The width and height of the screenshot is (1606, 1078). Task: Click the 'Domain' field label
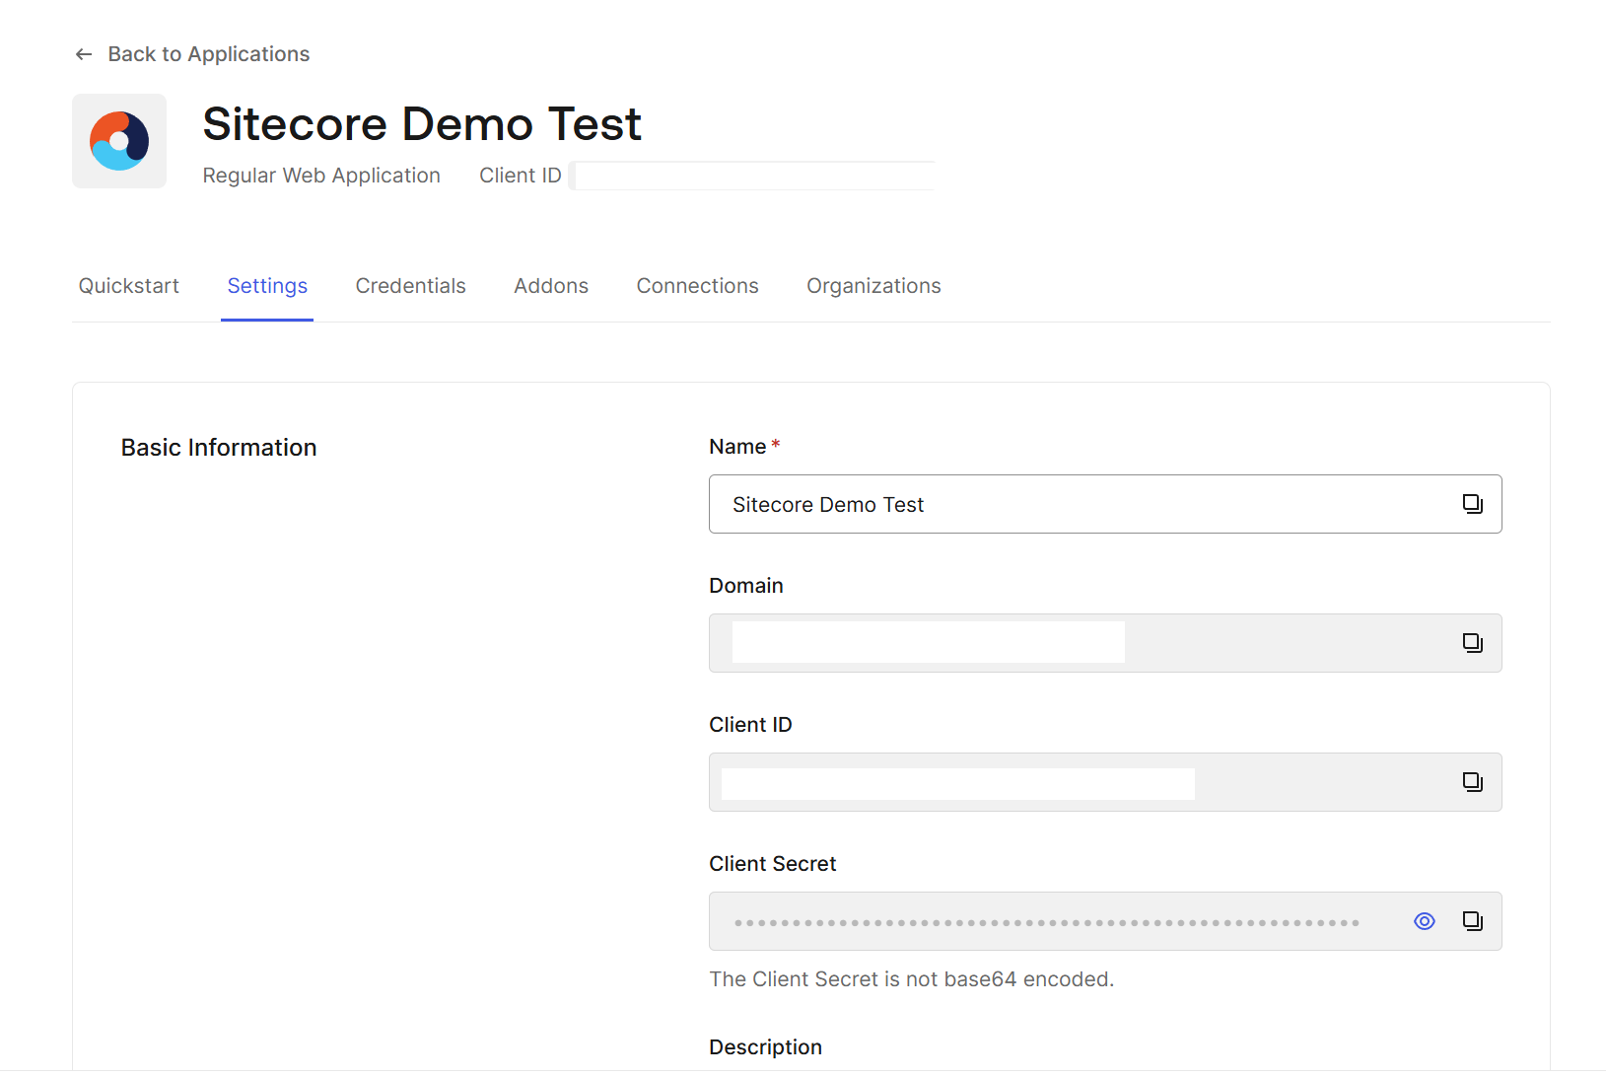click(x=746, y=586)
